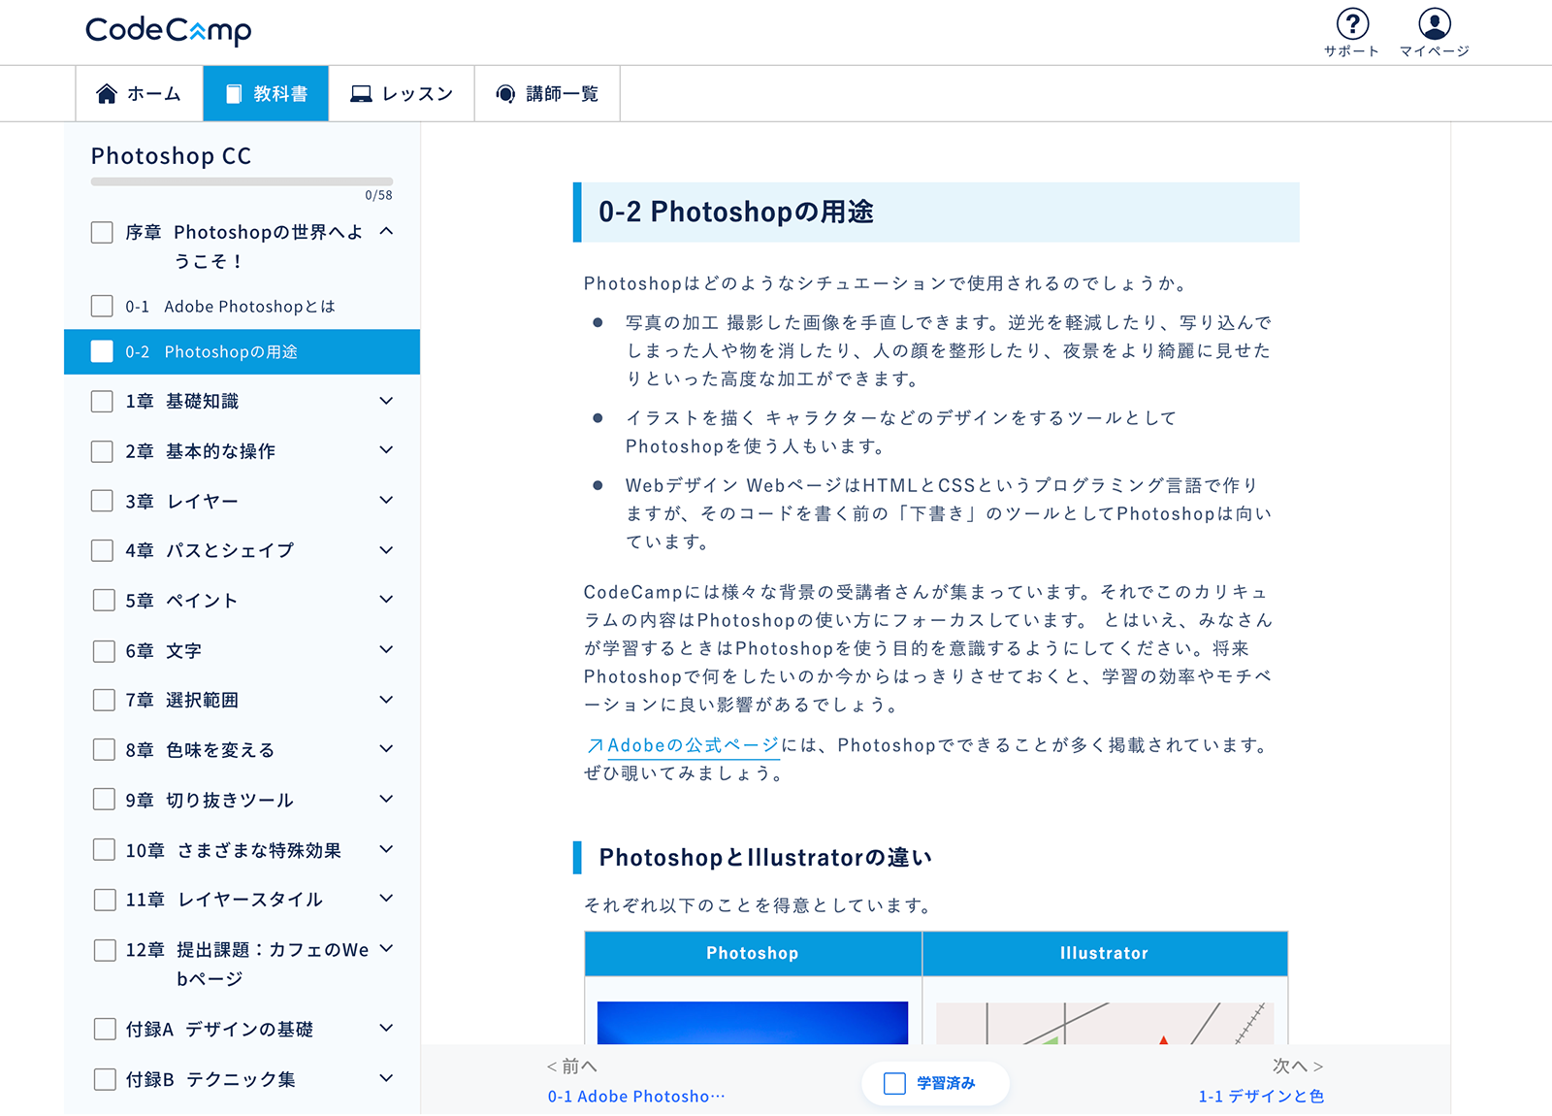Viewport: 1552px width, 1116px height.
Task: Click the 学習済み button text
Action: pyautogui.click(x=946, y=1083)
